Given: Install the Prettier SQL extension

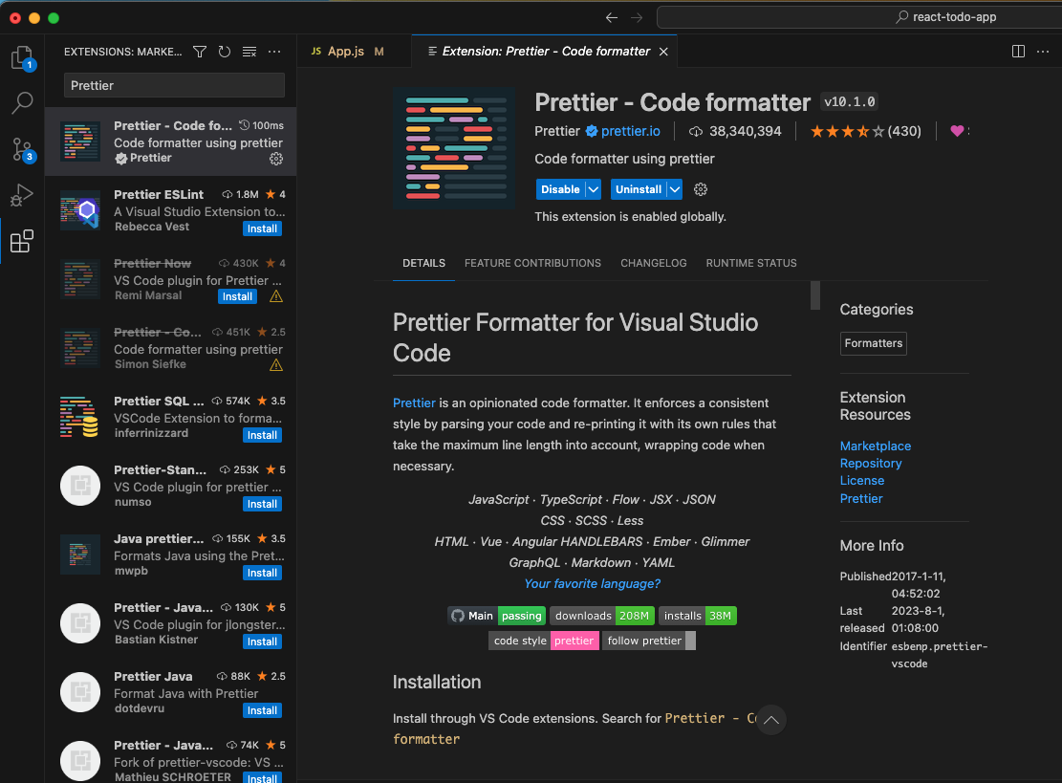Looking at the screenshot, I should (262, 436).
